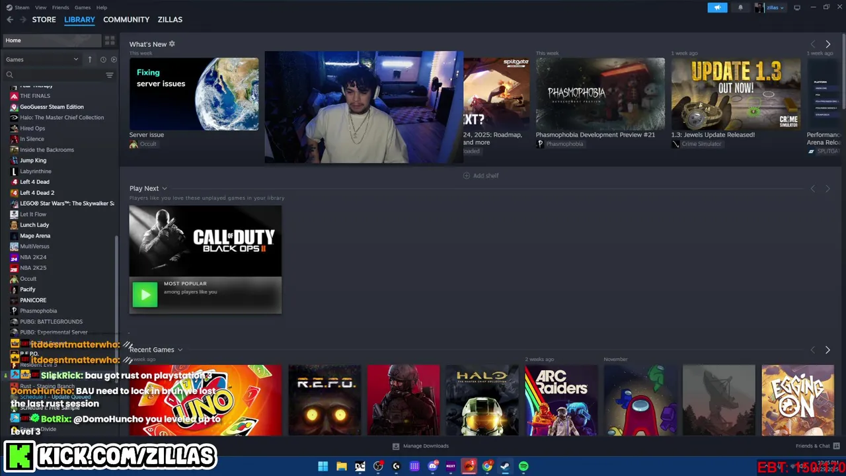This screenshot has height=476, width=846.
Task: Switch to the LIBRARY tab
Action: pyautogui.click(x=79, y=19)
